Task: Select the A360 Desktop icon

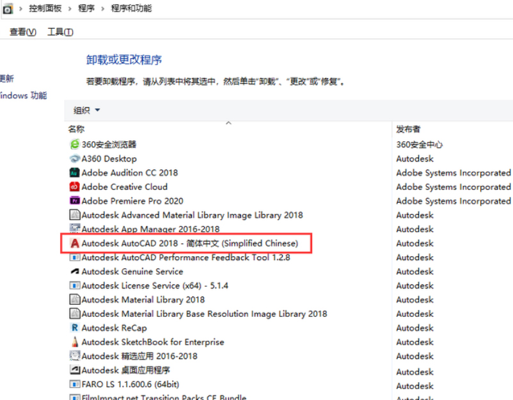Action: click(75, 159)
